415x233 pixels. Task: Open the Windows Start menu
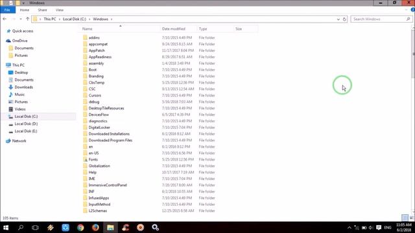pos(6,227)
